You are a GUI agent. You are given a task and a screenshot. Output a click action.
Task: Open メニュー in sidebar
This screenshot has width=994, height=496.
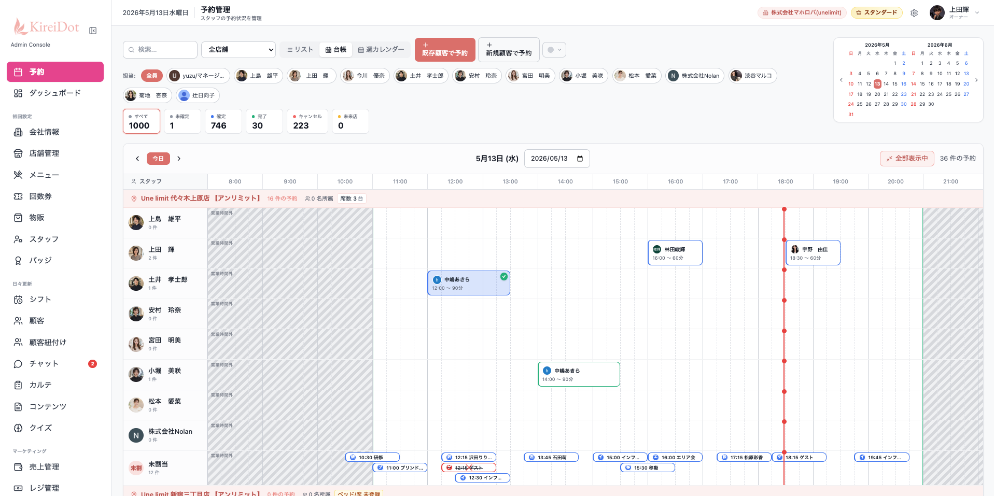coord(55,175)
